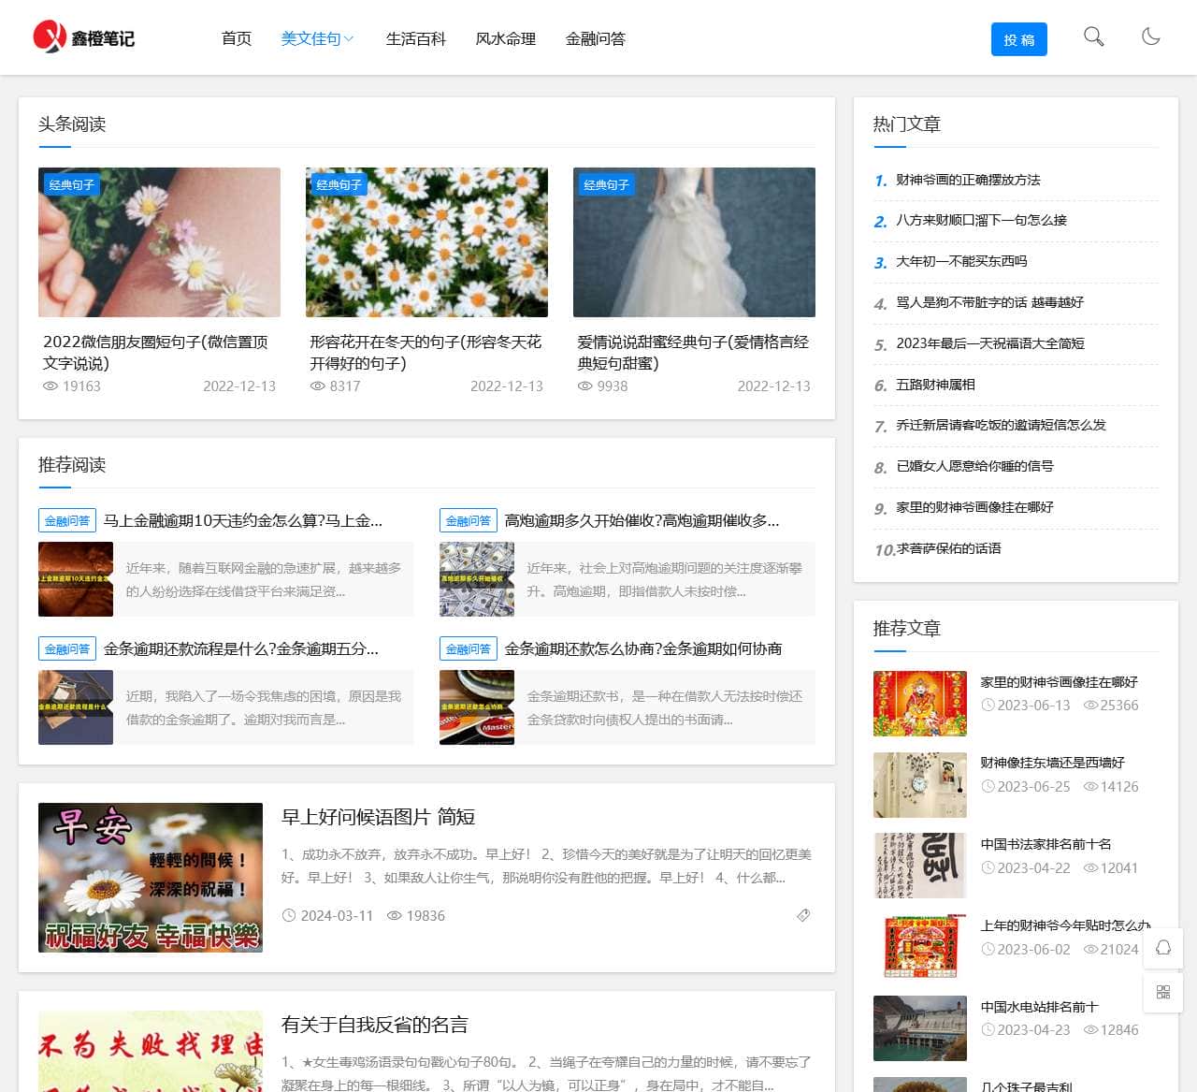Expand the 美文佳句 dropdown arrow
This screenshot has height=1092, width=1197.
[x=349, y=38]
